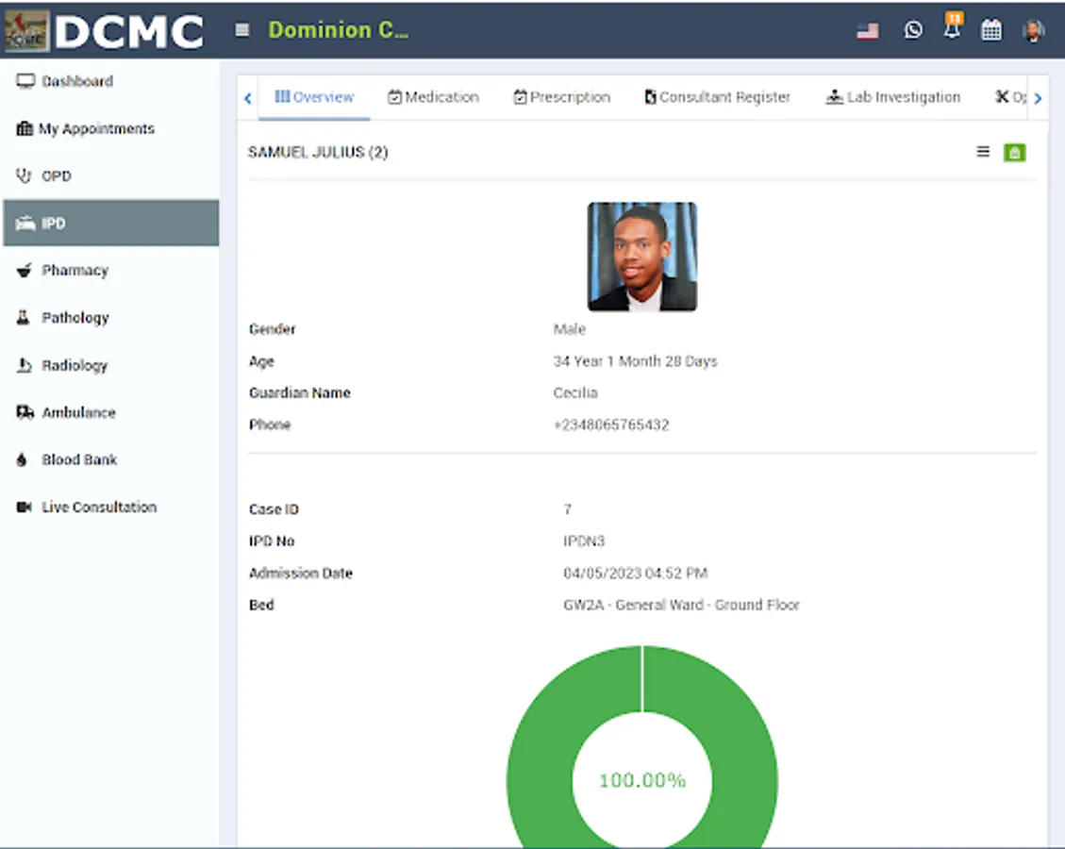Image resolution: width=1065 pixels, height=849 pixels.
Task: Open the WhatsApp chat icon
Action: coord(913,30)
